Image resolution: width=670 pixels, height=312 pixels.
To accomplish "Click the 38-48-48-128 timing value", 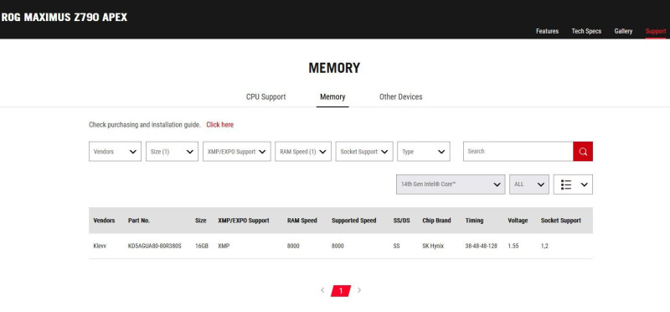I will click(x=481, y=246).
